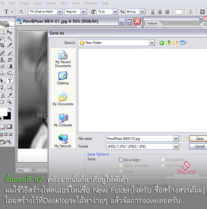Select the Zoom tool
The height and width of the screenshot is (209, 207).
point(9,102)
